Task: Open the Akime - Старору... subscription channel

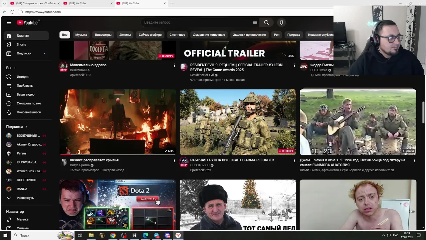Action: tap(27, 144)
